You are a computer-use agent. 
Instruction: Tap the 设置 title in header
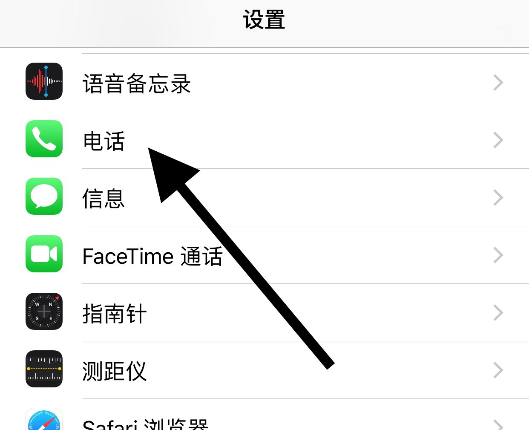coord(264,19)
